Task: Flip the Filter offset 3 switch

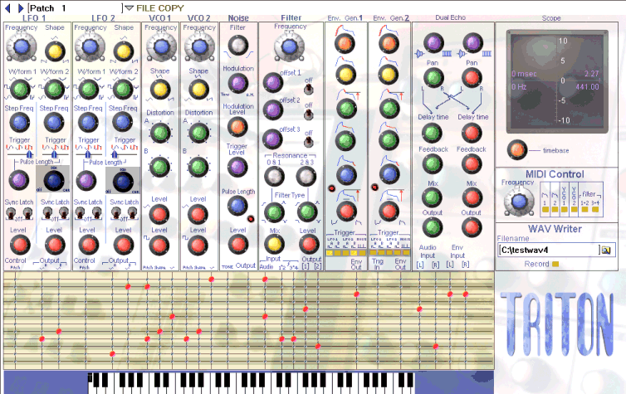Action: [308, 143]
